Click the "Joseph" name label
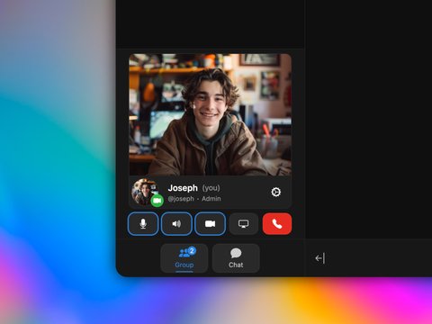 (183, 188)
